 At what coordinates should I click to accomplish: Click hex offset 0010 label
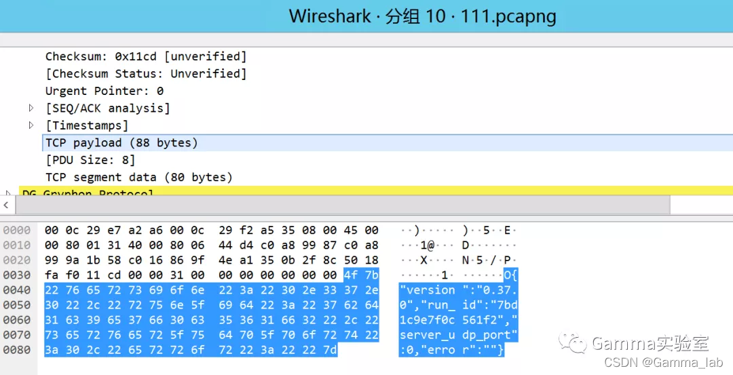pos(17,245)
